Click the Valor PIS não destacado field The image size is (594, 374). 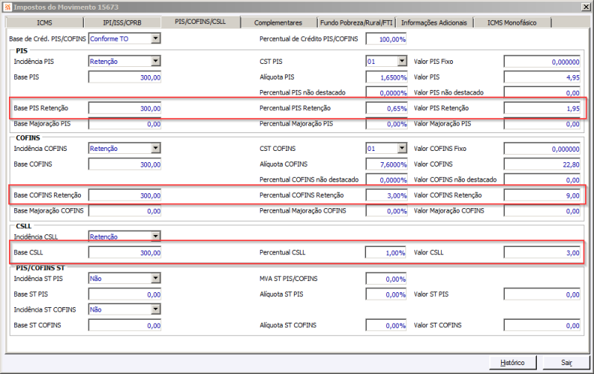542,93
